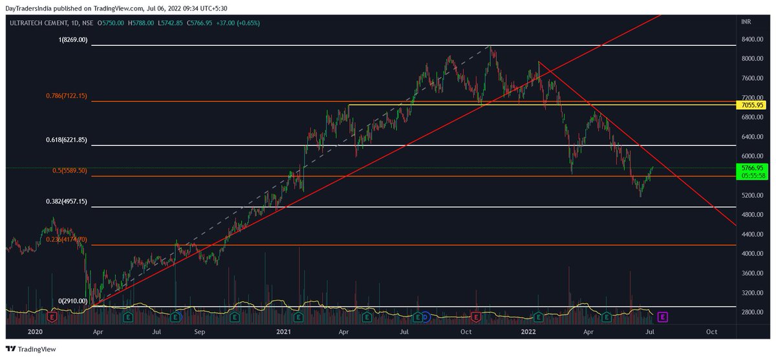The width and height of the screenshot is (776, 358).
Task: Click the 4400.00 price axis label
Action: (754, 235)
